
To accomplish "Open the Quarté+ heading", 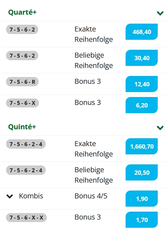I will coord(22,12).
